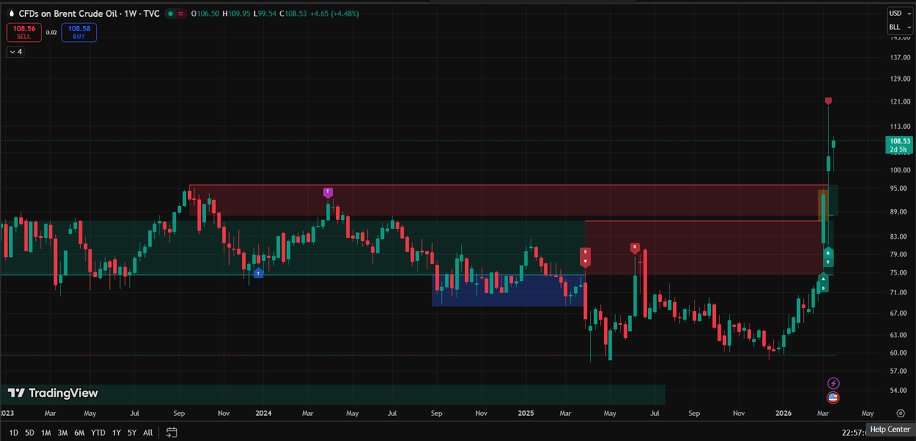Click the Help Center tooltip button
916x441 pixels.
(889, 430)
